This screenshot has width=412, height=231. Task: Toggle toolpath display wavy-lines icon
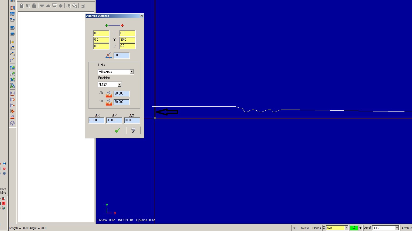(28, 6)
